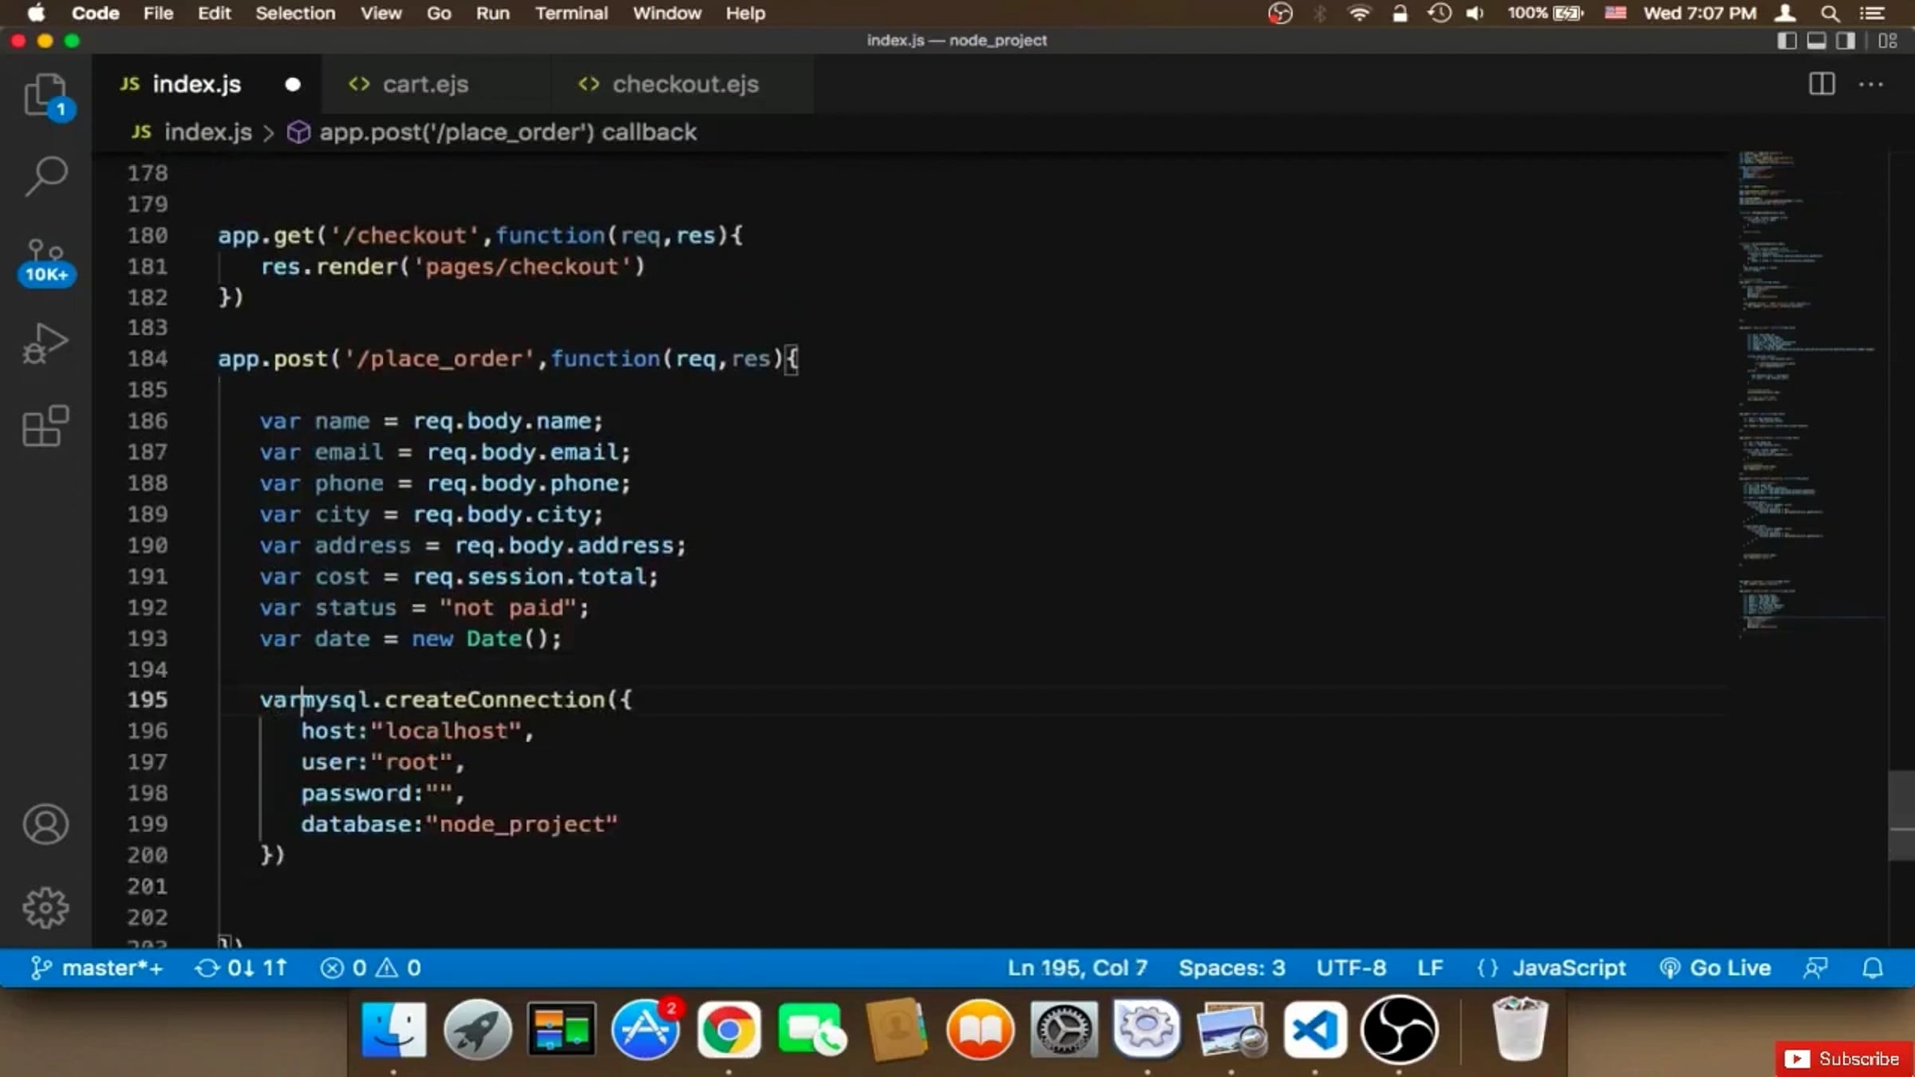Screen dimensions: 1915x1077
Task: Open the Manage settings gear icon
Action: pyautogui.click(x=45, y=907)
